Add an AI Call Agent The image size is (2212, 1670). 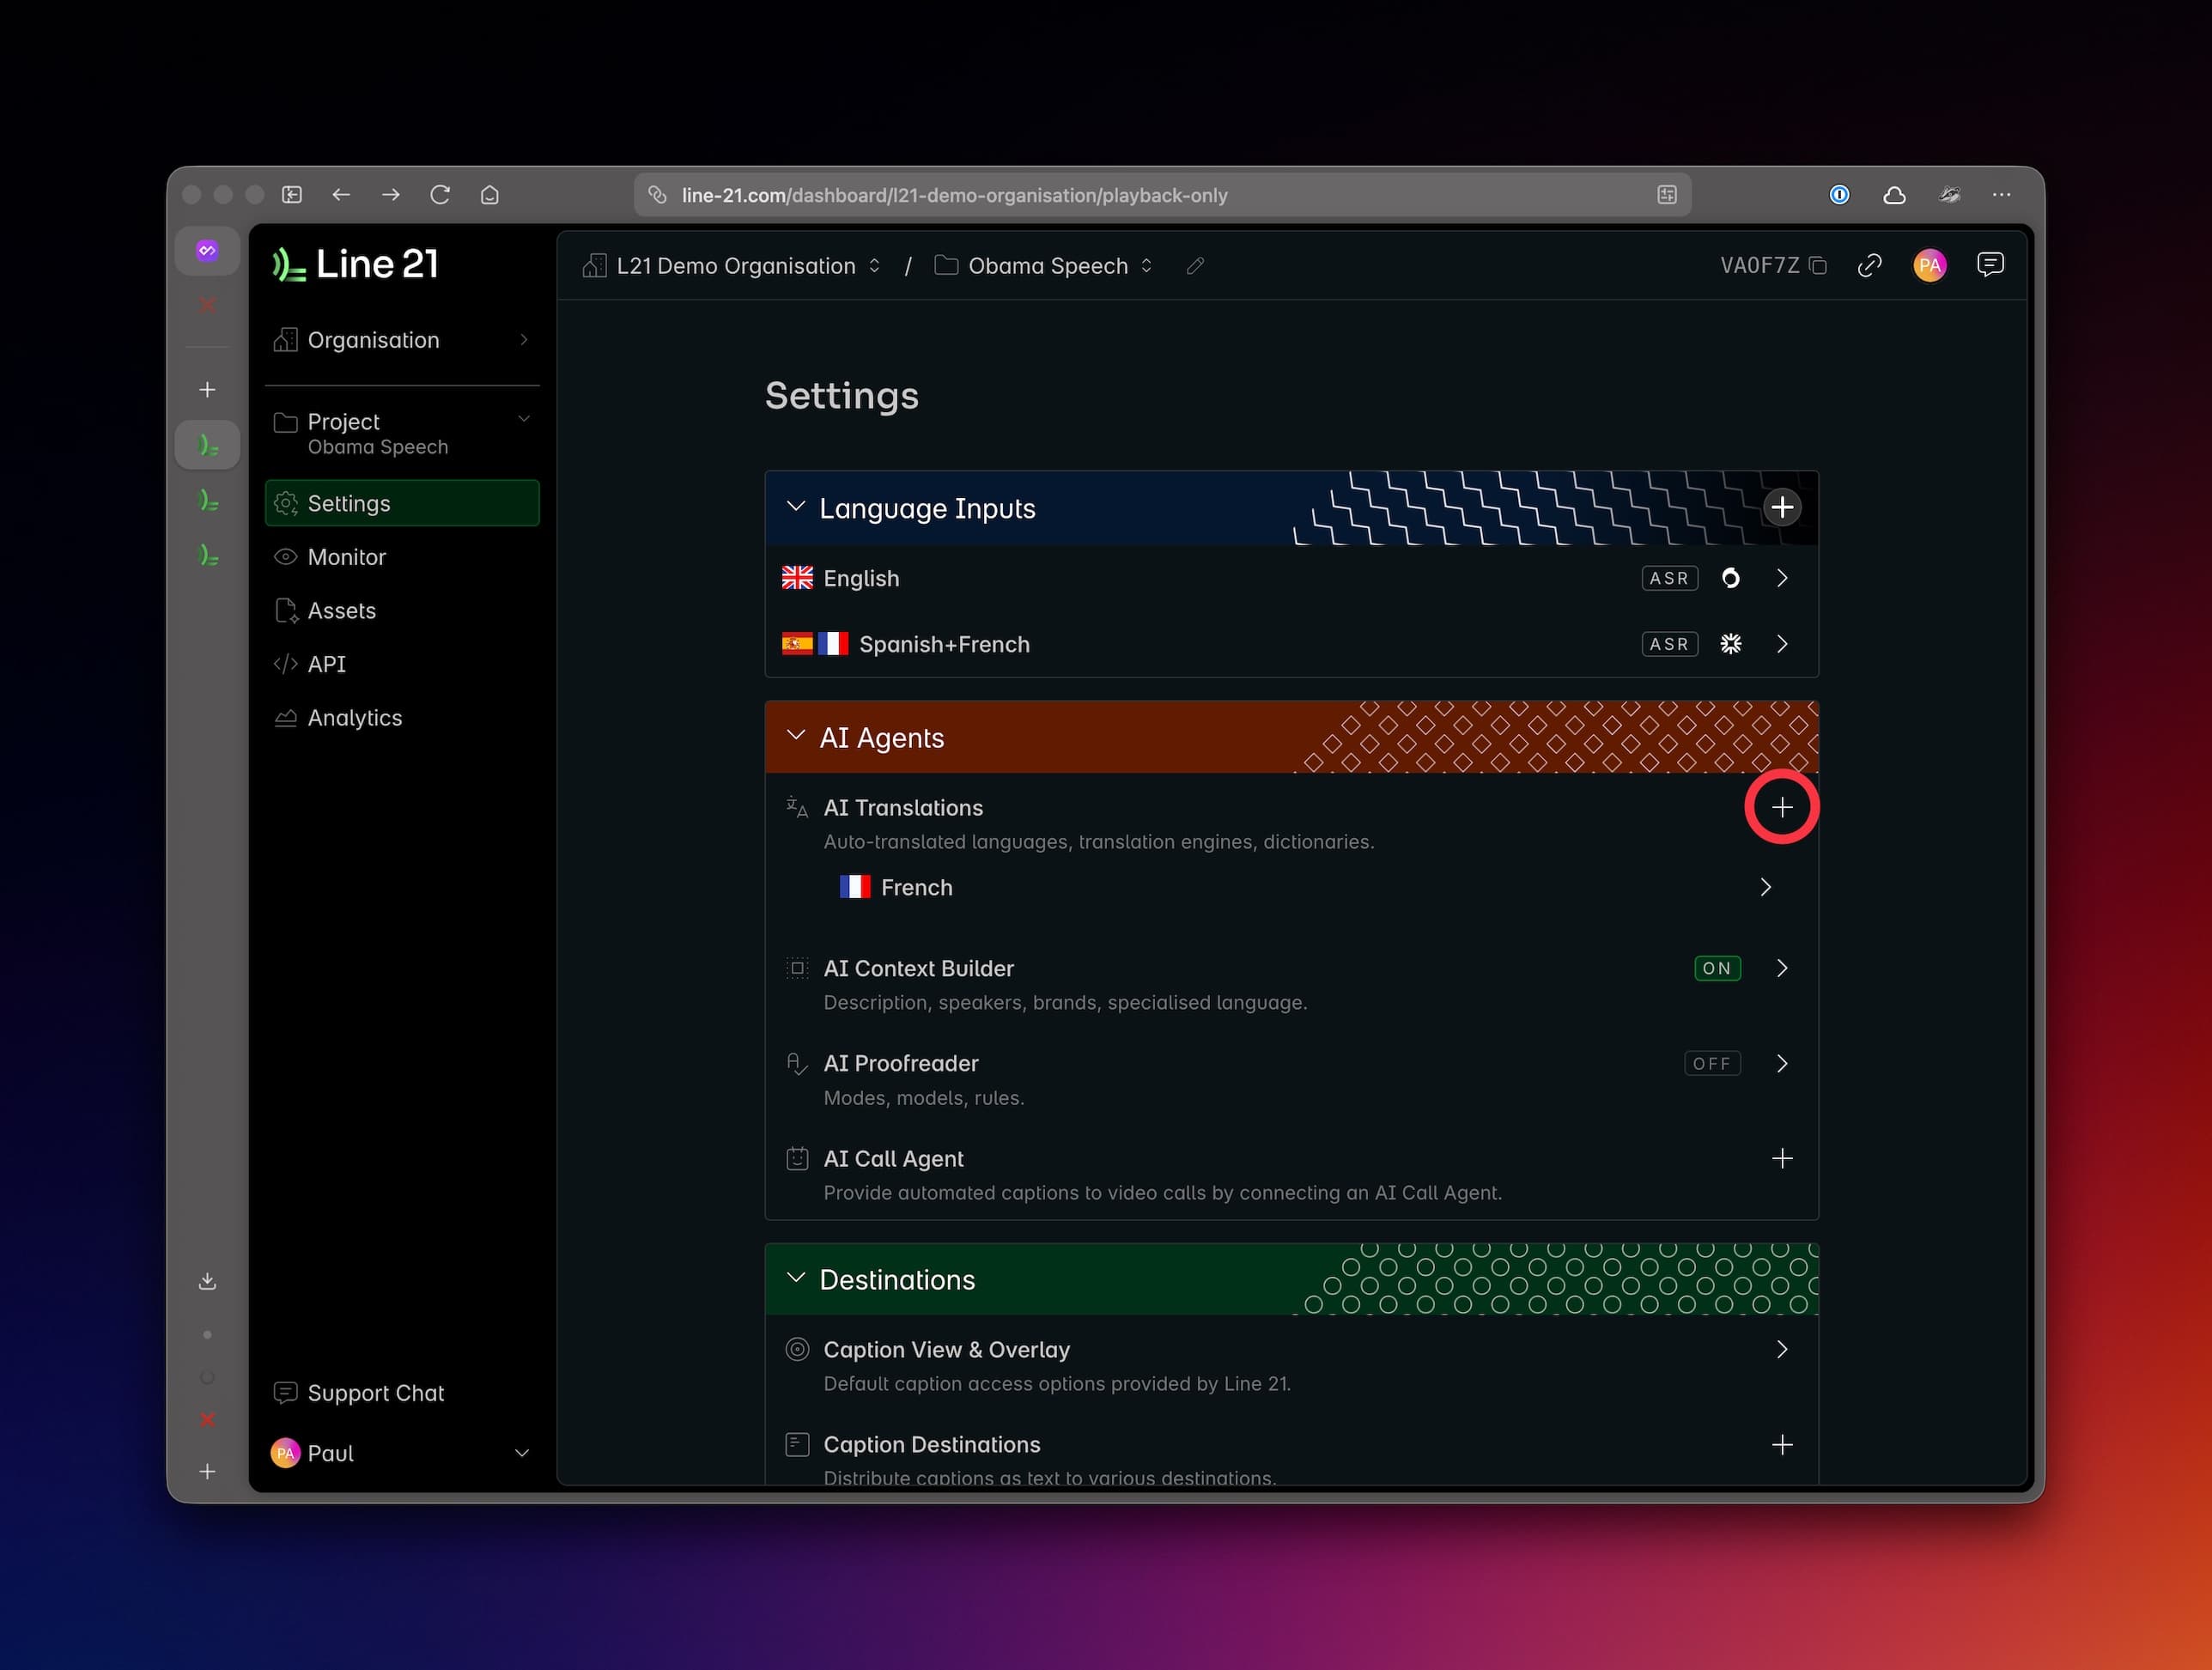1781,1158
